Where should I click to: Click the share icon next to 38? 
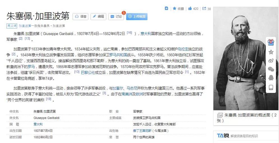(204, 9)
